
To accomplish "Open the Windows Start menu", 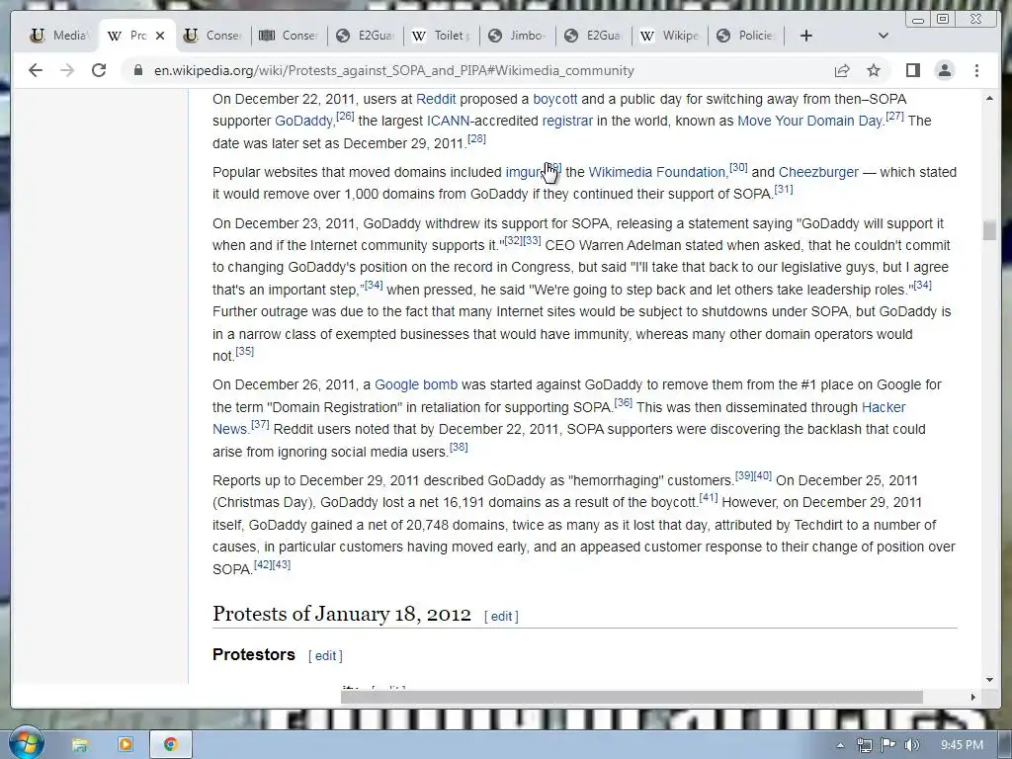I will coord(26,743).
